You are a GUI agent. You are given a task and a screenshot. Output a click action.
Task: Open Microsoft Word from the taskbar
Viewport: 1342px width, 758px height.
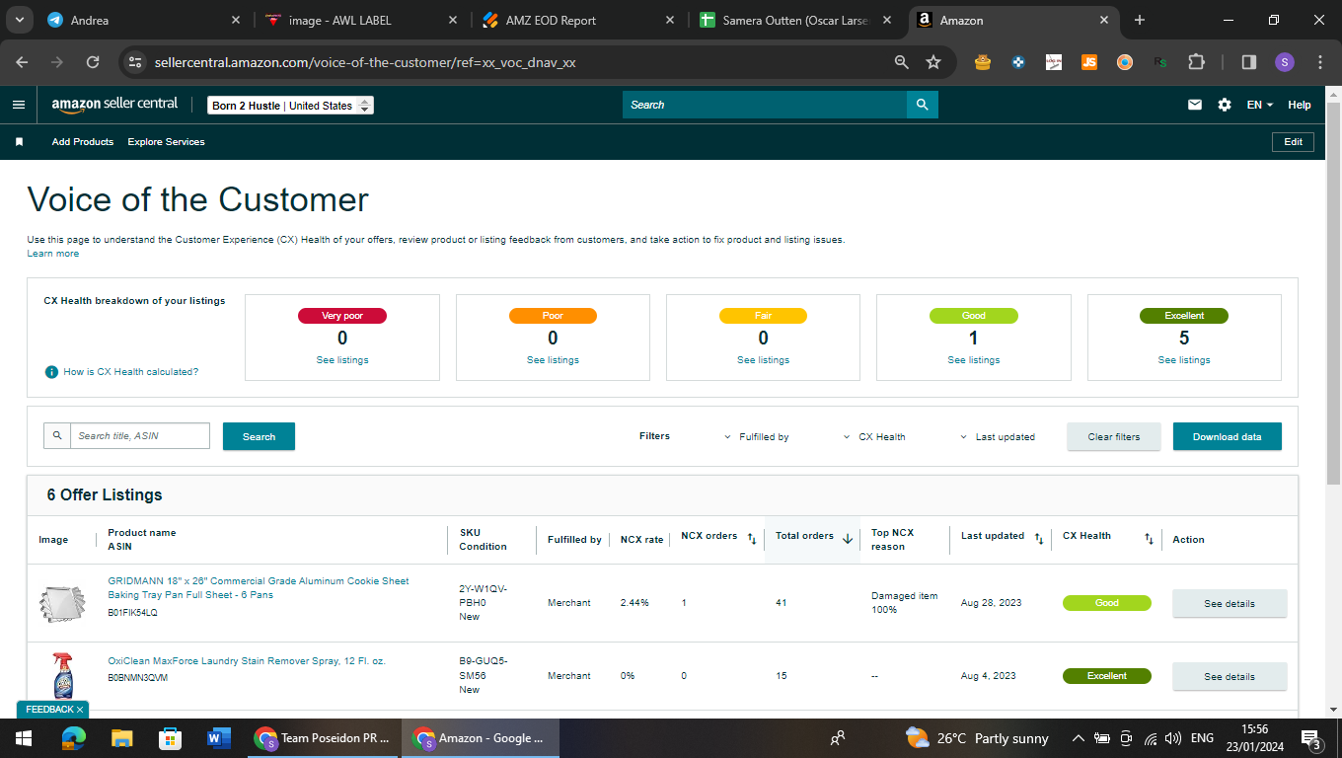pos(218,738)
